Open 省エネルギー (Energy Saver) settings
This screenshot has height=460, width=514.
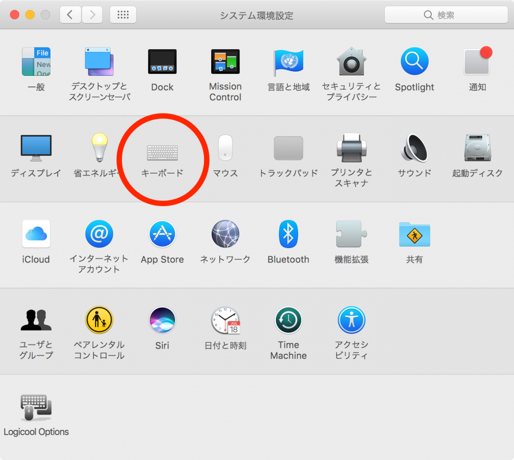coord(99,148)
